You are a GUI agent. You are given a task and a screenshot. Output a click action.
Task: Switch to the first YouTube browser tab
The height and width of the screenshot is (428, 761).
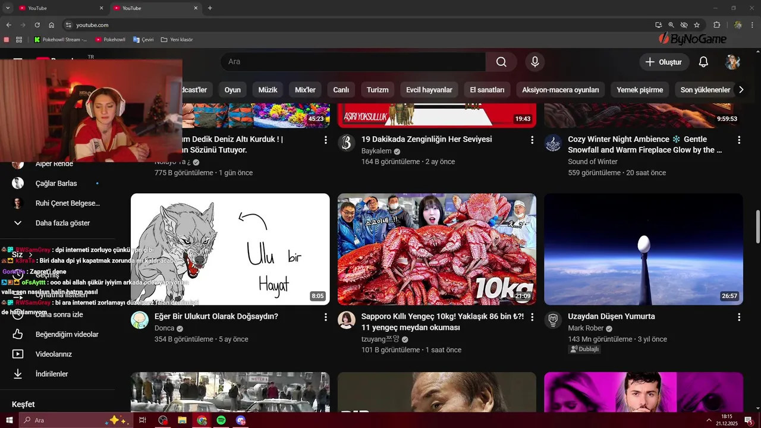61,8
